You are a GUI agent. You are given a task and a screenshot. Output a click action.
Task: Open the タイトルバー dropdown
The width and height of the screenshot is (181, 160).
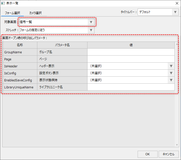click(175, 12)
